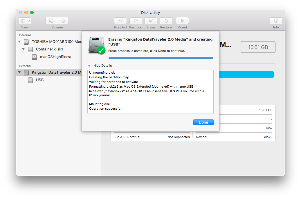Click the Internal section header
This screenshot has width=301, height=199.
click(x=25, y=35)
